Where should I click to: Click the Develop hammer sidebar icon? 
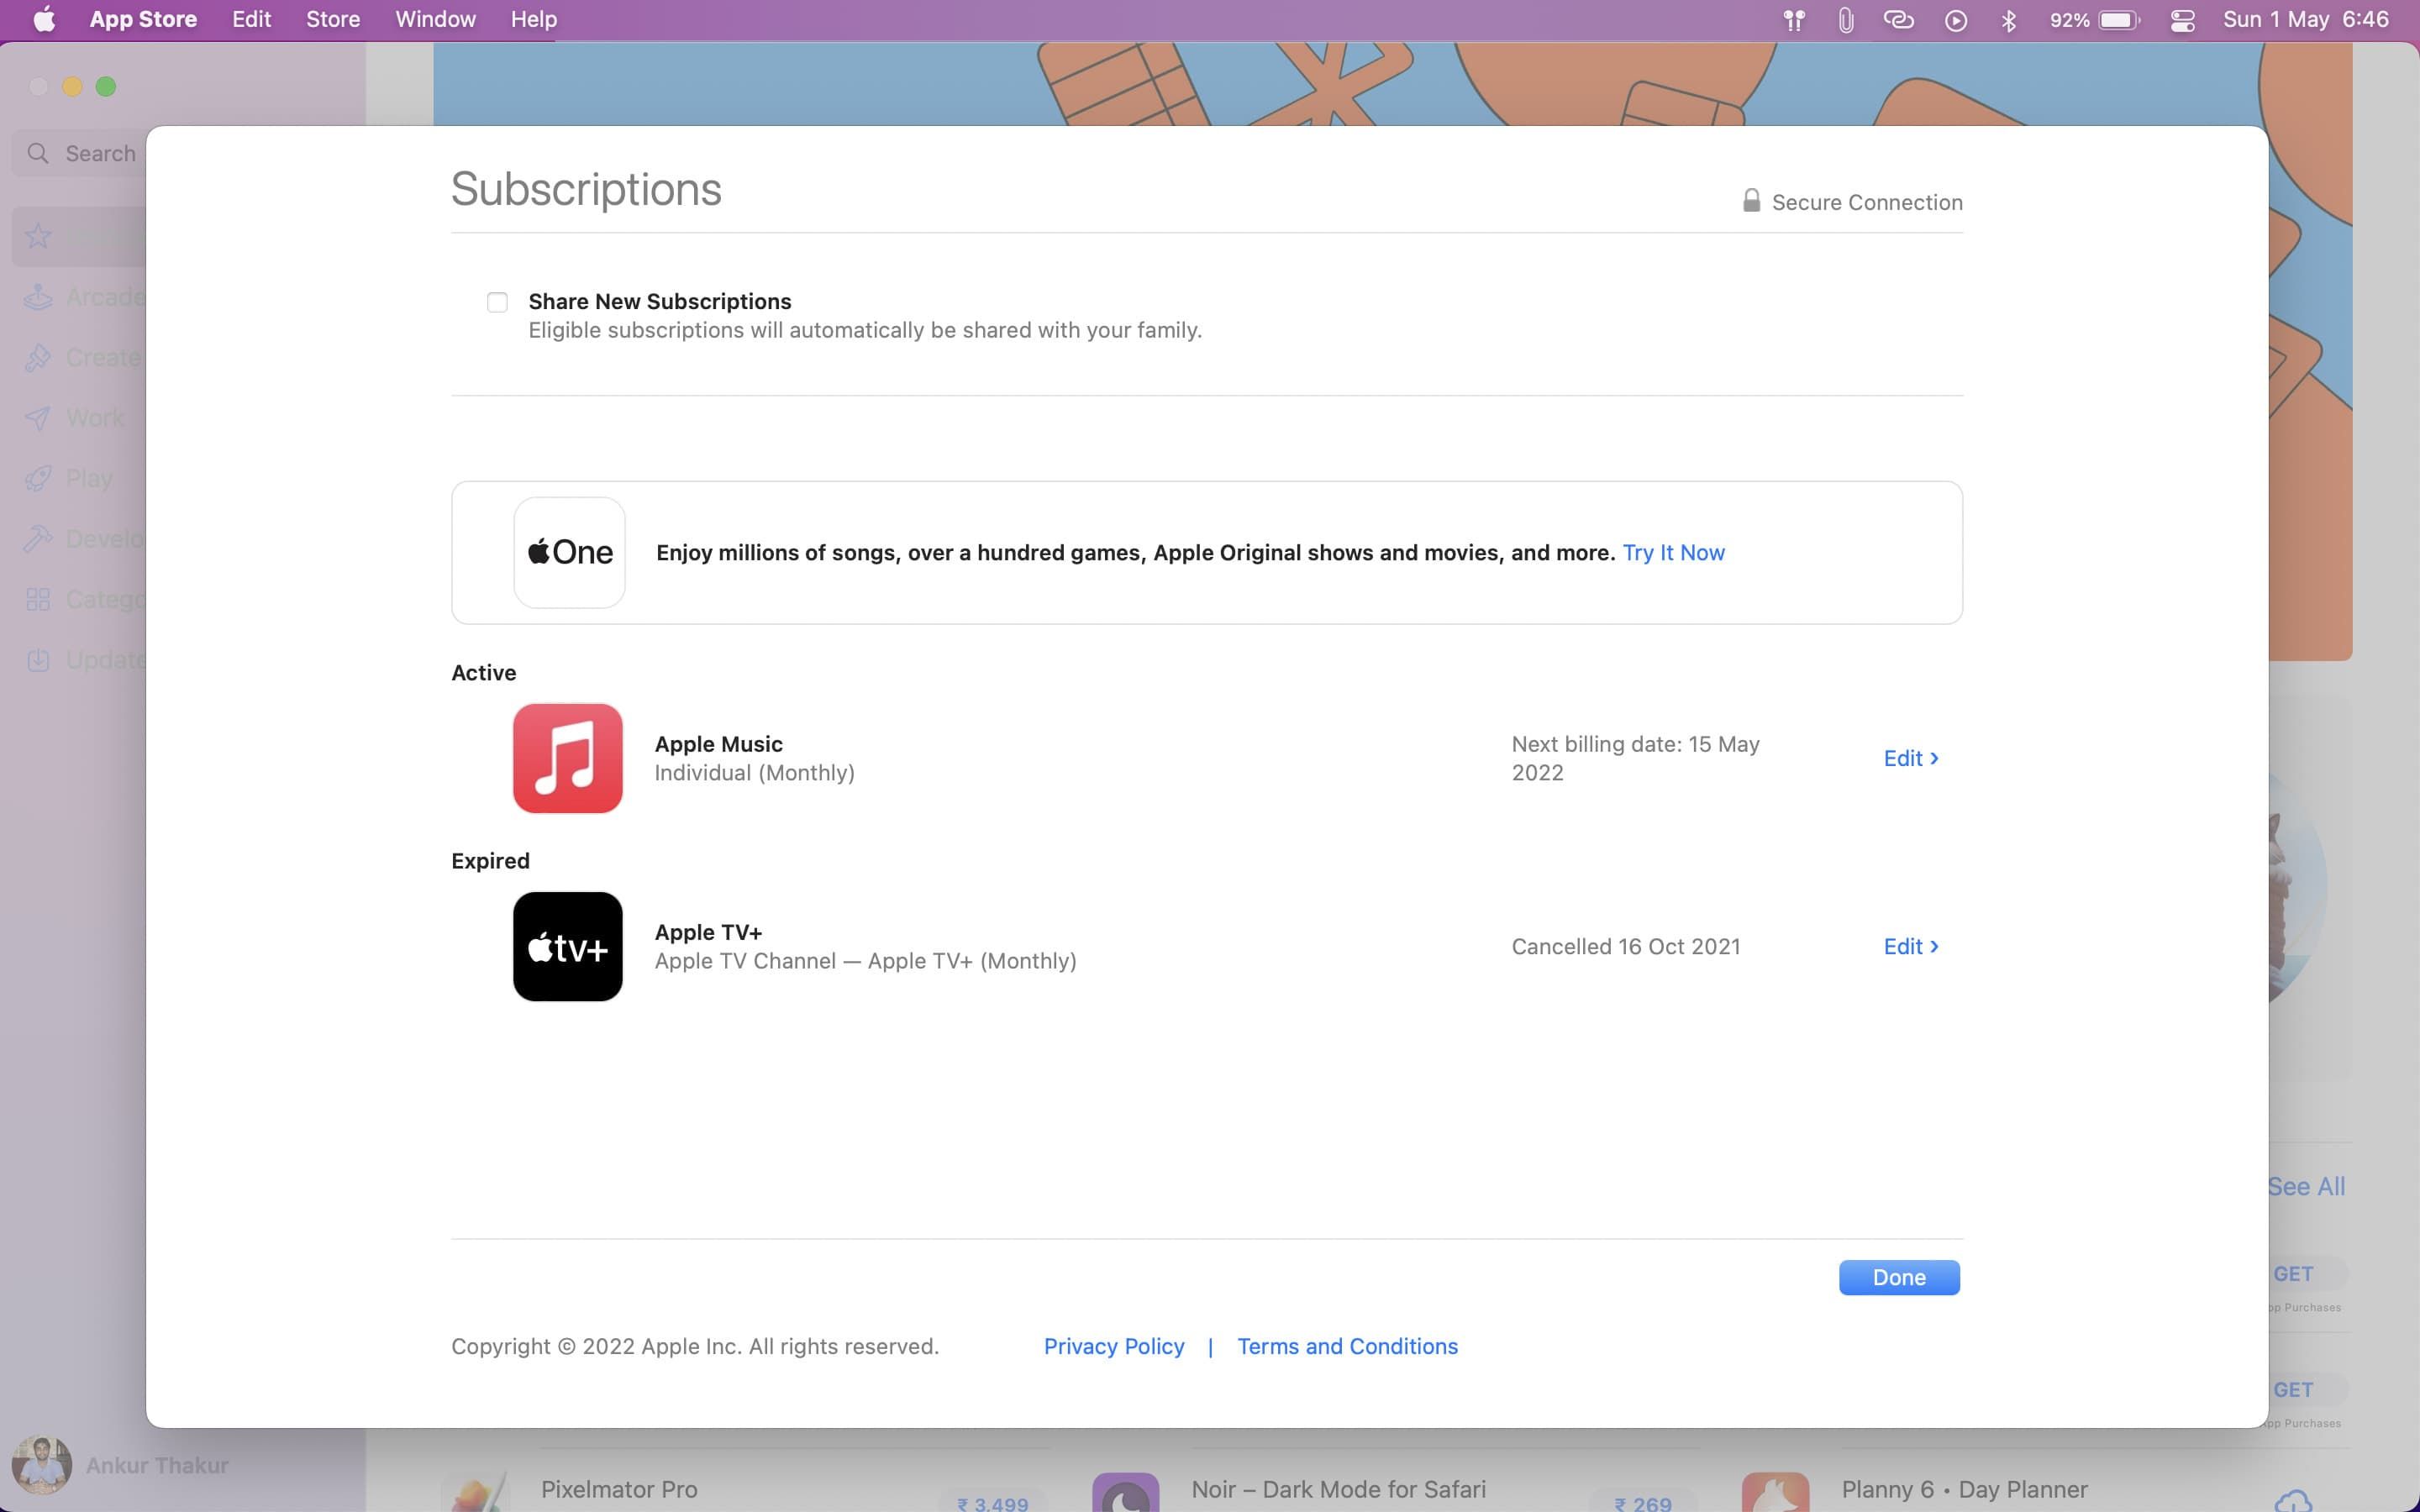tap(38, 539)
